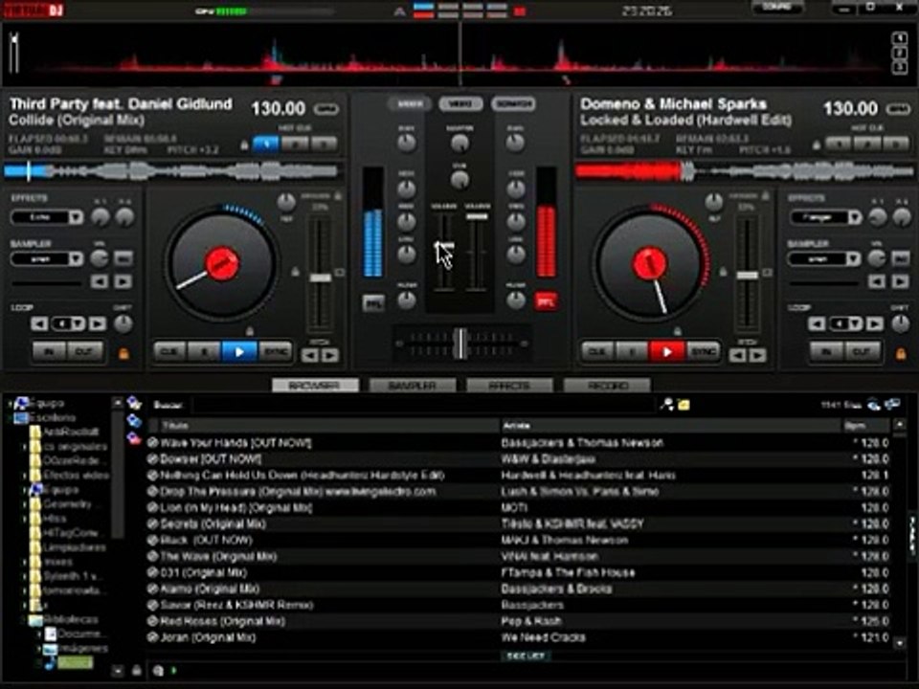This screenshot has width=919, height=689.
Task: Double the right deck loop length
Action: (x=874, y=323)
